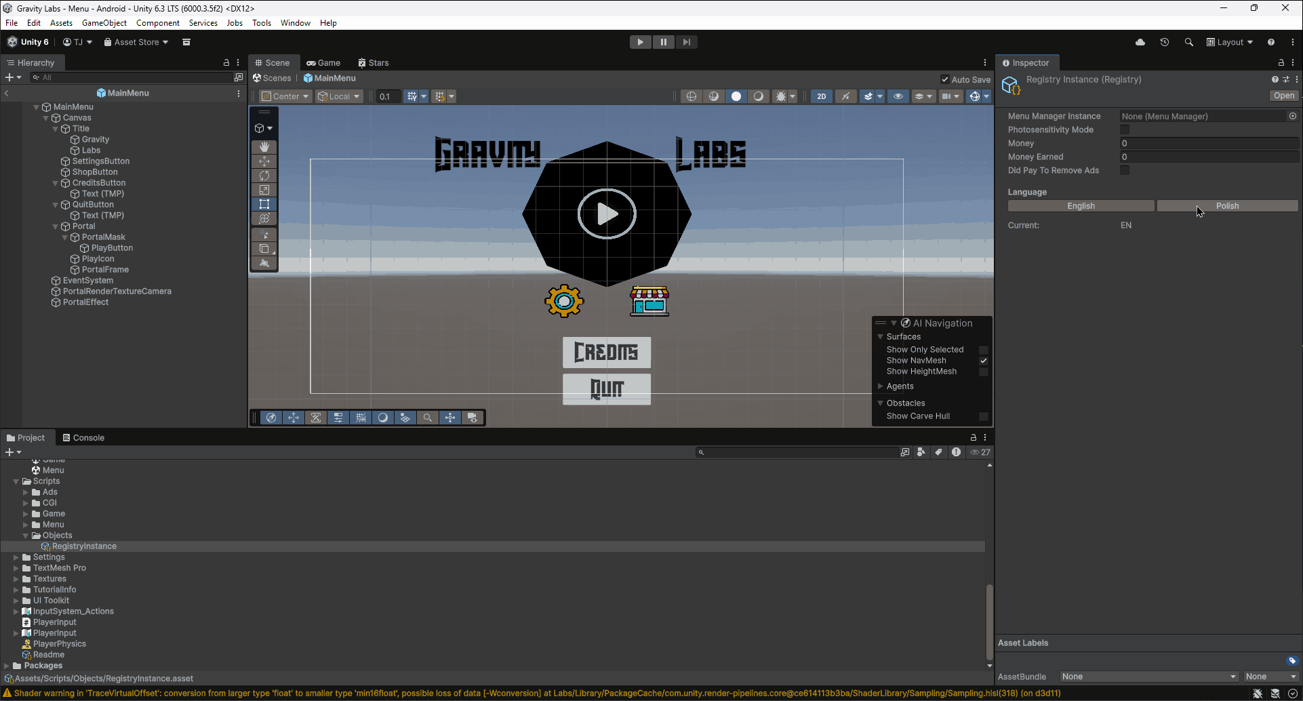Viewport: 1303px width, 701px height.
Task: Toggle 2D view mode
Action: click(822, 96)
